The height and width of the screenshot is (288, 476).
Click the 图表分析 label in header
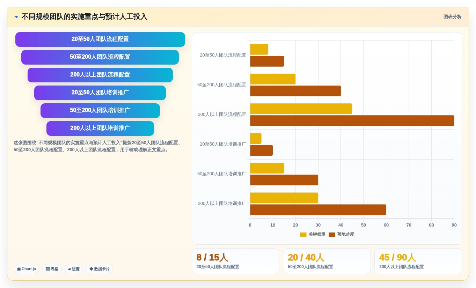(x=452, y=17)
